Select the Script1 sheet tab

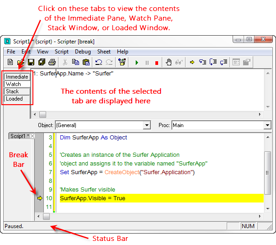[19, 136]
